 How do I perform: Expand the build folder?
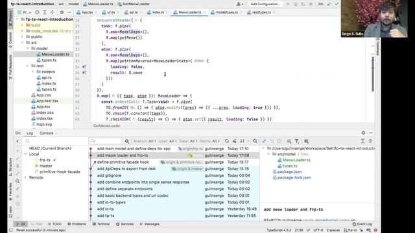pos(22,25)
